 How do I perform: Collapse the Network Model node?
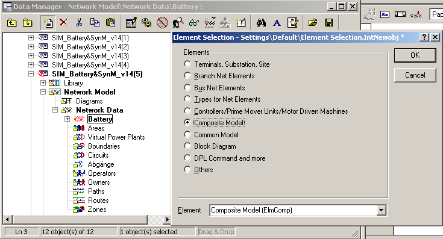click(43, 92)
